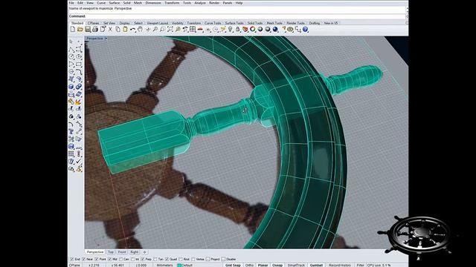476x267 pixels.
Task: Toggle the Point osnap checkbox
Action: pyautogui.click(x=97, y=260)
